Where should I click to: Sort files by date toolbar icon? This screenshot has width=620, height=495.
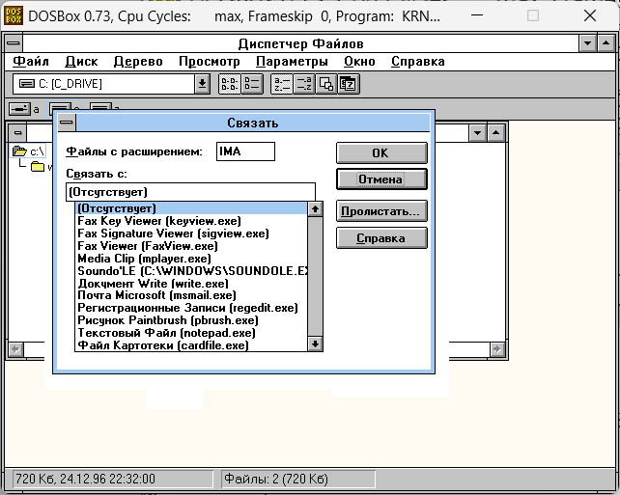point(349,84)
